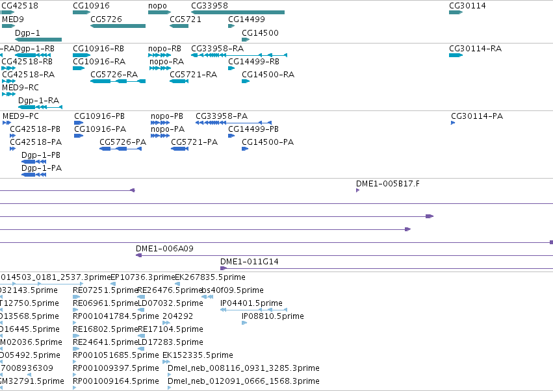Click the RE26476.5prime EST label
Viewport: 553px width, 391px height.
click(x=170, y=290)
